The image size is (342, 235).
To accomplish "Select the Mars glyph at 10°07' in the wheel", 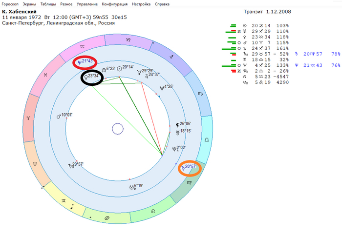I will click(59, 117).
